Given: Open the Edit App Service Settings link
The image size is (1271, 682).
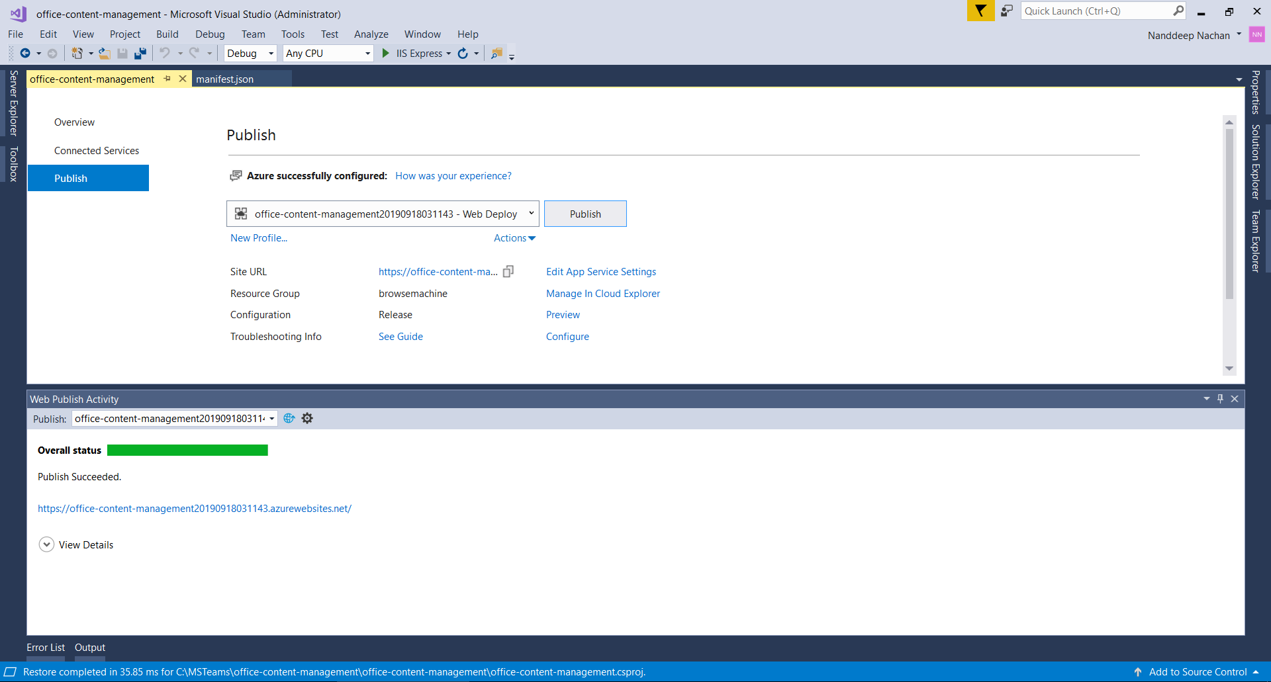Looking at the screenshot, I should pos(600,272).
